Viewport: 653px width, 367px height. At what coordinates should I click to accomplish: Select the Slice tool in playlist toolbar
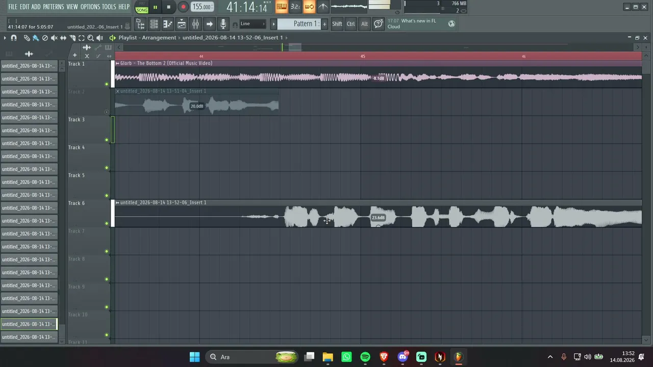(x=72, y=38)
